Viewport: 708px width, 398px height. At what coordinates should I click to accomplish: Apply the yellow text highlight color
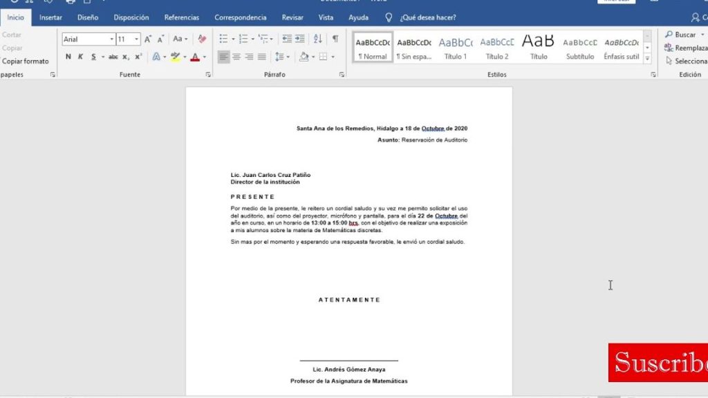[175, 57]
